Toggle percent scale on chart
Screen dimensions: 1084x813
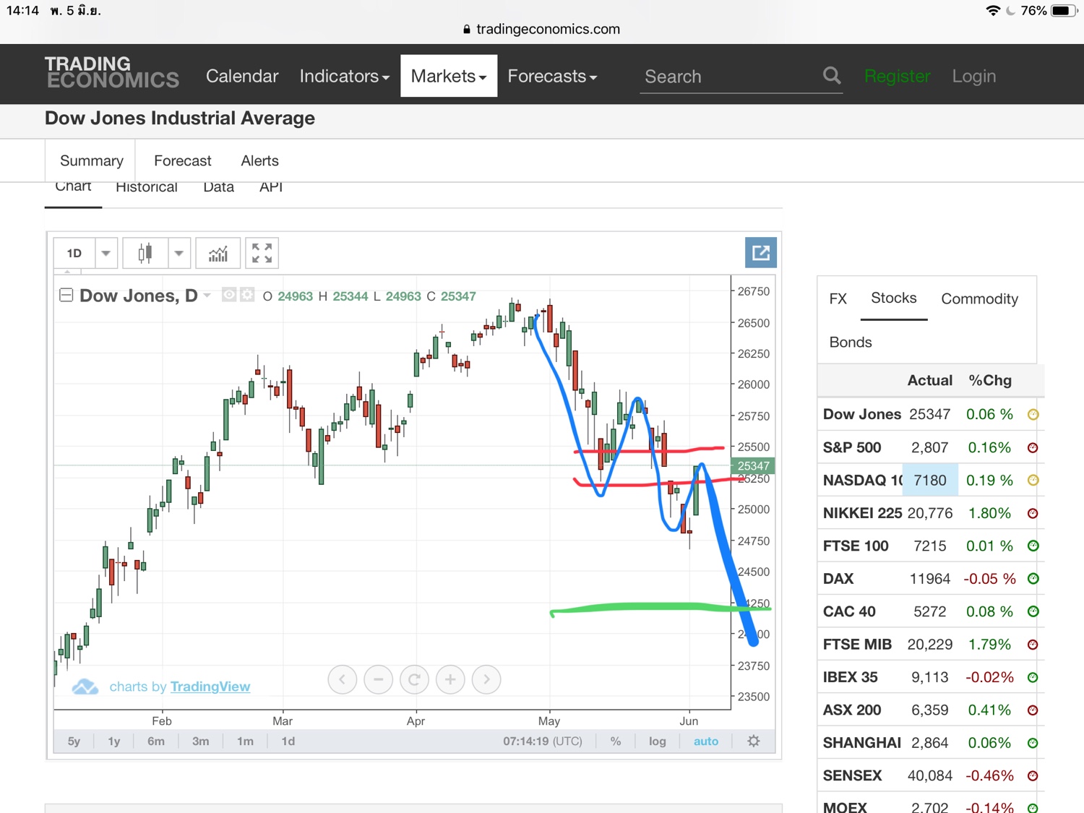pyautogui.click(x=616, y=741)
